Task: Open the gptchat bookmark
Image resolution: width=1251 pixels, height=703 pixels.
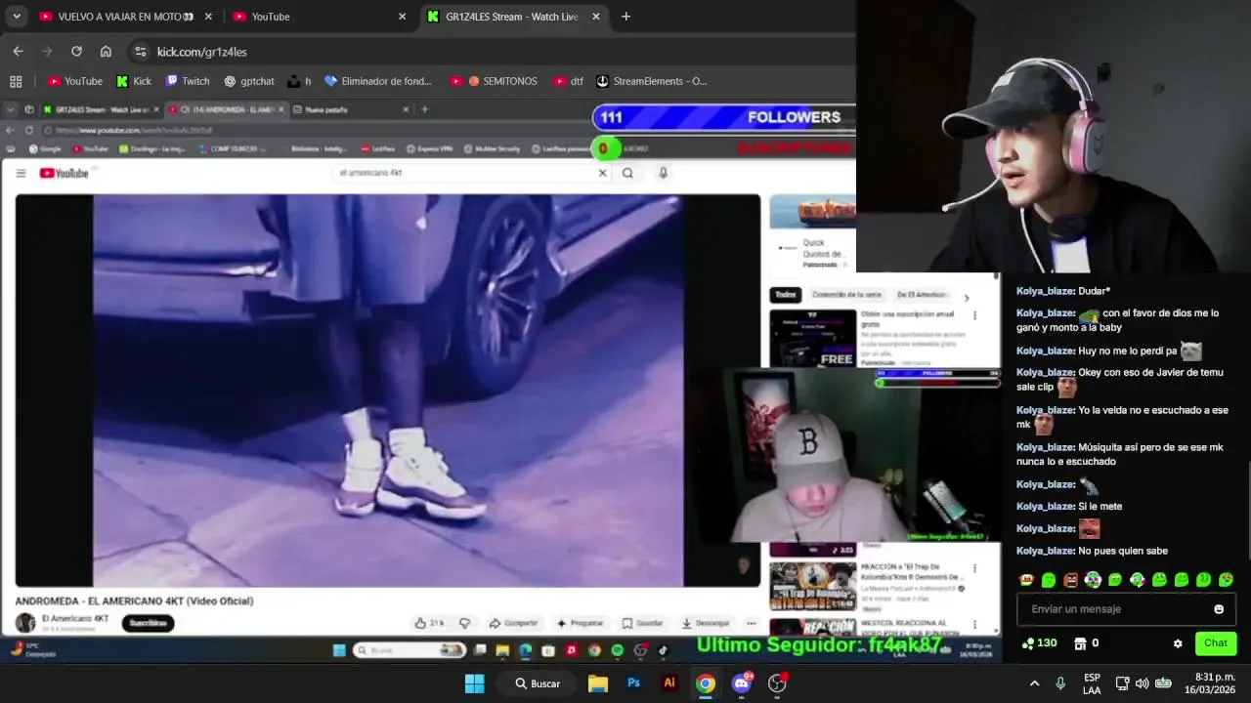Action: (249, 81)
